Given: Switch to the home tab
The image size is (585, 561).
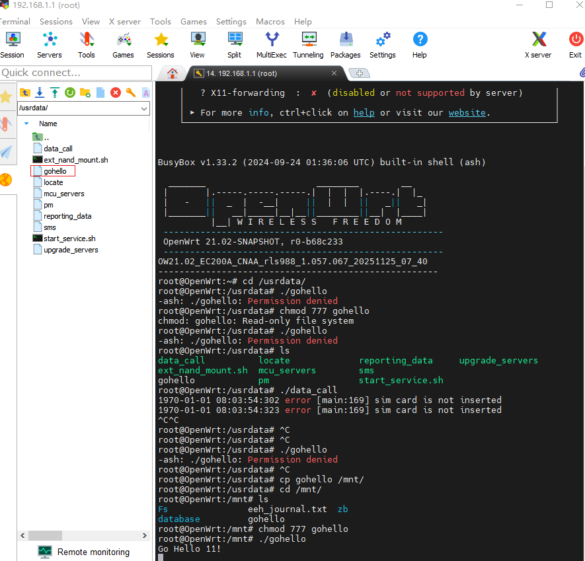Looking at the screenshot, I should point(172,73).
